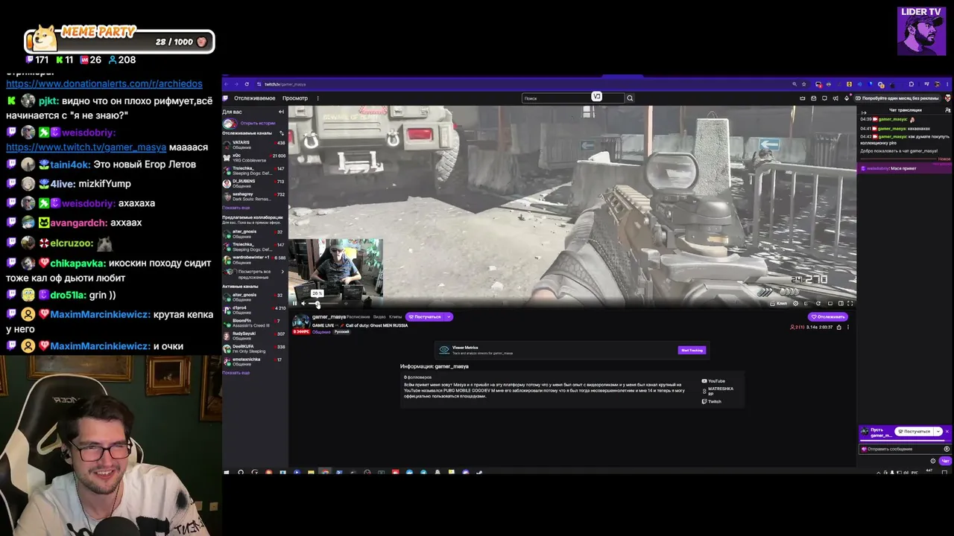Show more active channels
Viewport: 954px width, 536px height.
pos(236,373)
